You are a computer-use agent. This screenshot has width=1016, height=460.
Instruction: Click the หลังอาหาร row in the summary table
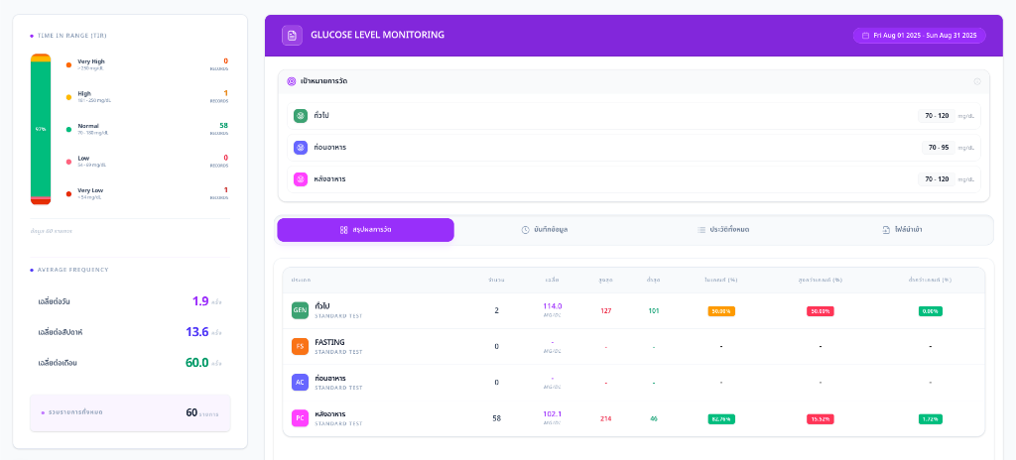point(634,418)
